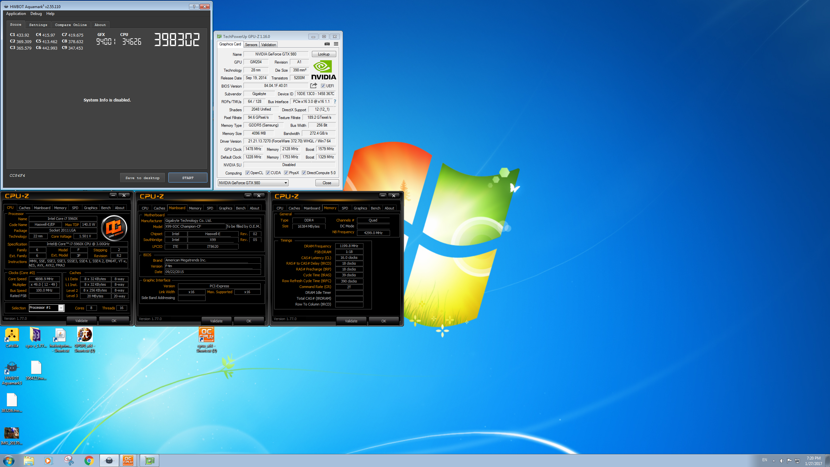Open the GPUPI x64 shortcut icon

[85, 340]
